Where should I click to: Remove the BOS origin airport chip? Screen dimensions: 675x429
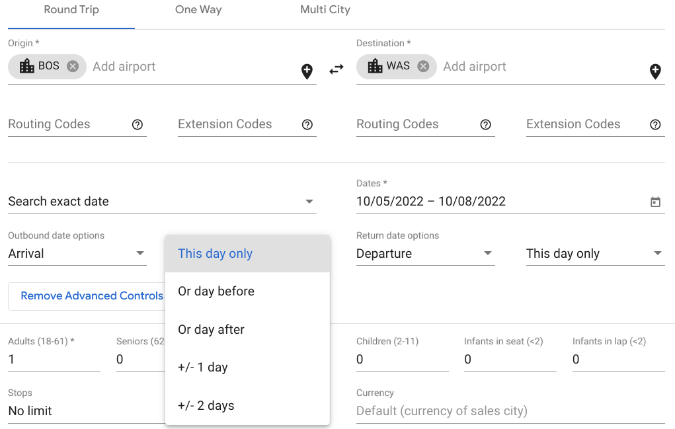(73, 66)
